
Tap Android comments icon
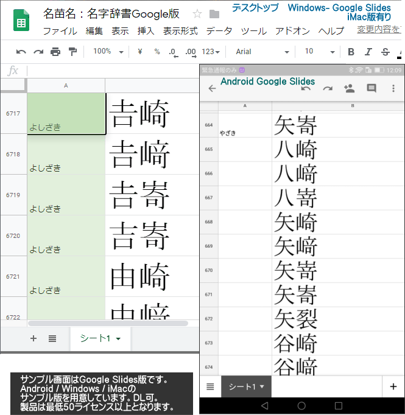point(372,88)
